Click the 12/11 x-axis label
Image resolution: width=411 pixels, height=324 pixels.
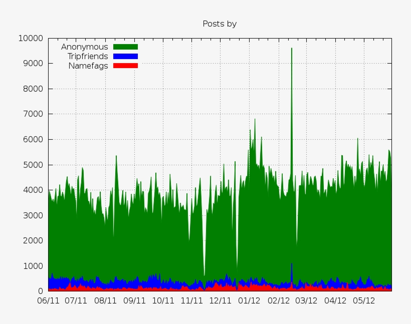pyautogui.click(x=220, y=300)
